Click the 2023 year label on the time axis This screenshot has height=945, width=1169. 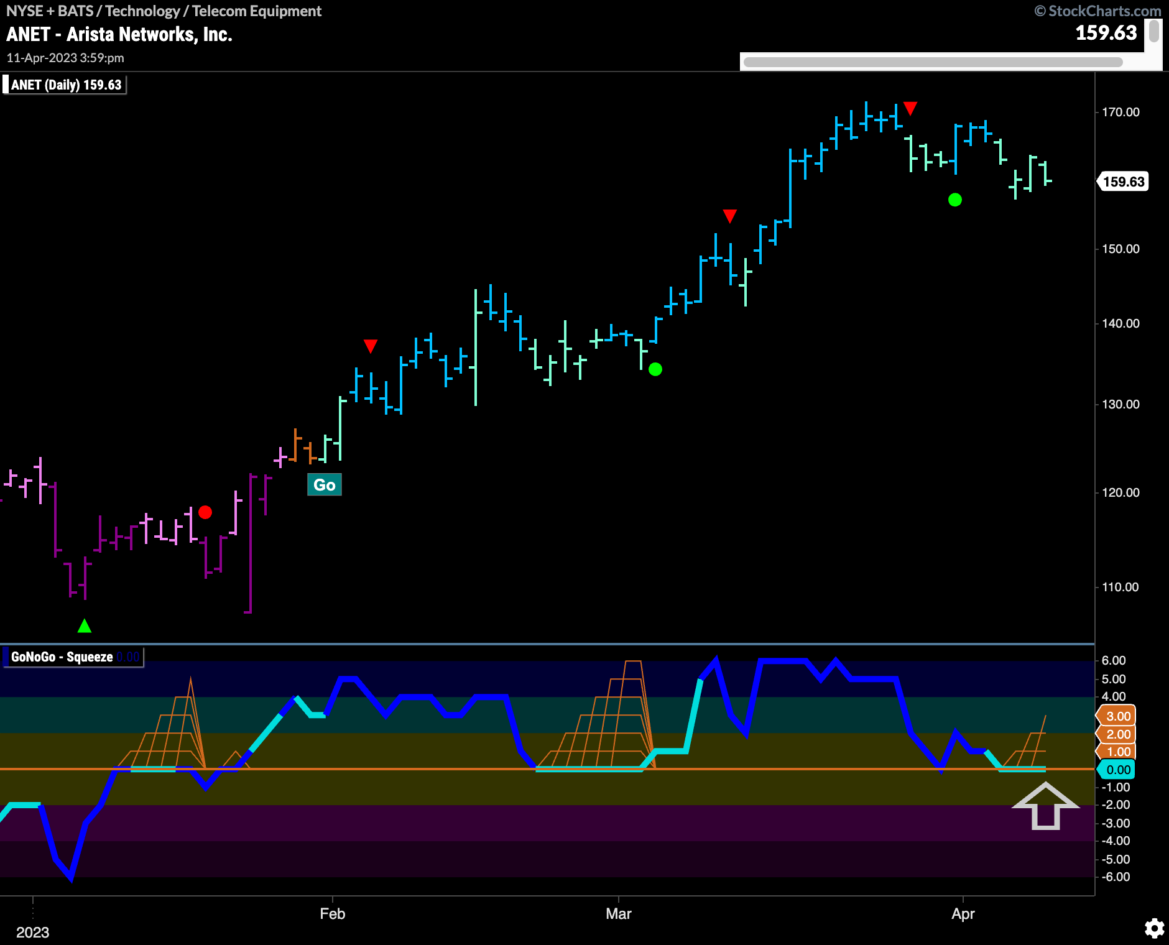click(x=32, y=932)
